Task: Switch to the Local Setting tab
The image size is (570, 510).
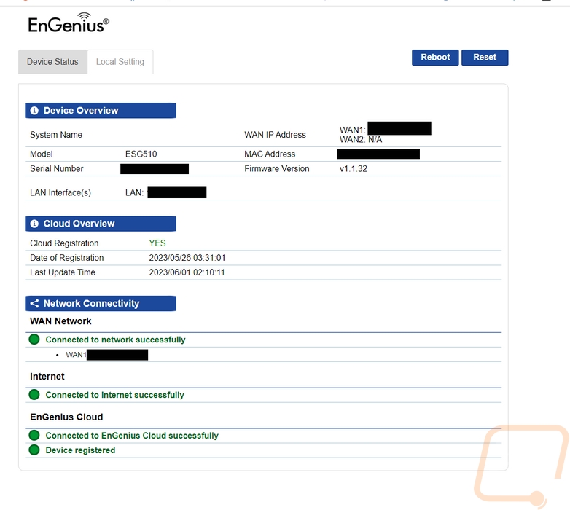Action: click(120, 62)
